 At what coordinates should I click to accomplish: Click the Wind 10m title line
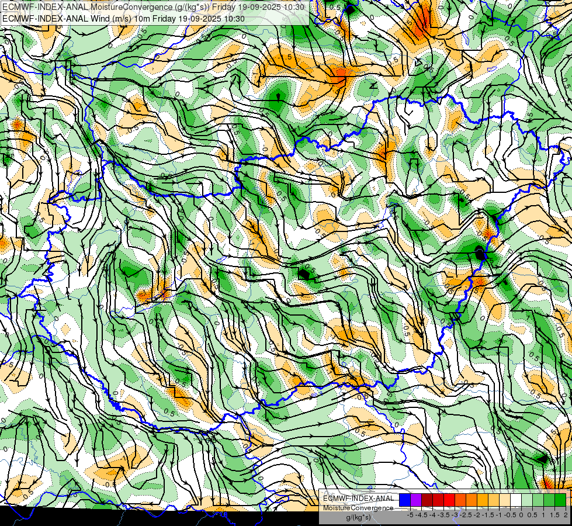pyautogui.click(x=124, y=19)
